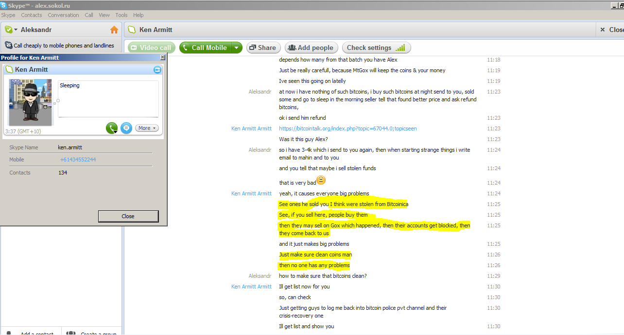Close the Profile for Ken Armitt popup
This screenshot has height=335, width=624.
coord(163,57)
